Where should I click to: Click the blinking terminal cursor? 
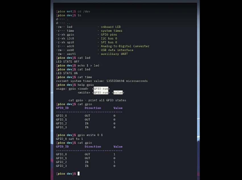coord(79,173)
